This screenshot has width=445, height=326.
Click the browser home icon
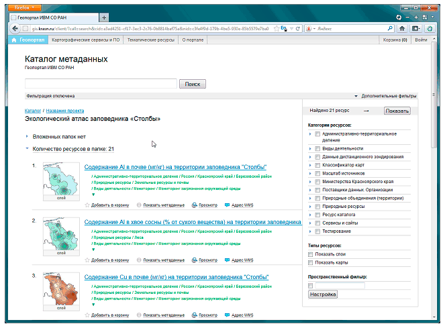click(x=401, y=29)
